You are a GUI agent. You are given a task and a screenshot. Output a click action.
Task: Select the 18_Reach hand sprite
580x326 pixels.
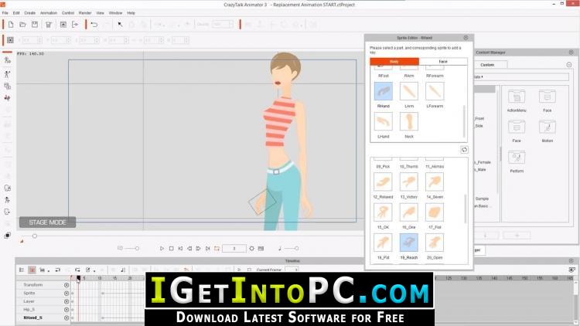(x=408, y=243)
